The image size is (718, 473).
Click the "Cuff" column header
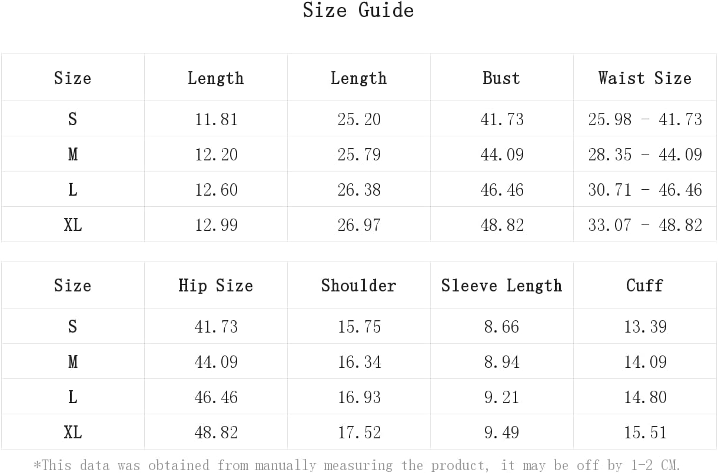point(645,286)
